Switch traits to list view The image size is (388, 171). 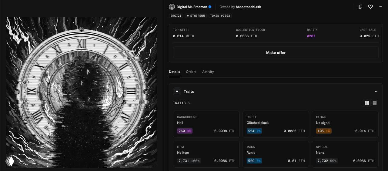click(375, 103)
